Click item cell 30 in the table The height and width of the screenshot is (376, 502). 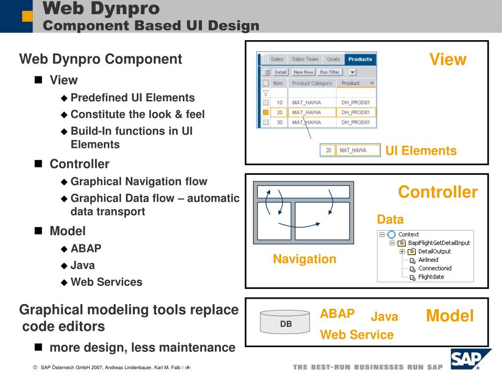(x=279, y=122)
